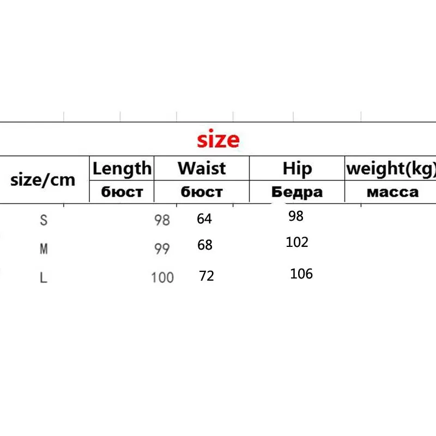Click the hip value 106
Image resolution: width=436 pixels, height=436 pixels.
pos(301,274)
